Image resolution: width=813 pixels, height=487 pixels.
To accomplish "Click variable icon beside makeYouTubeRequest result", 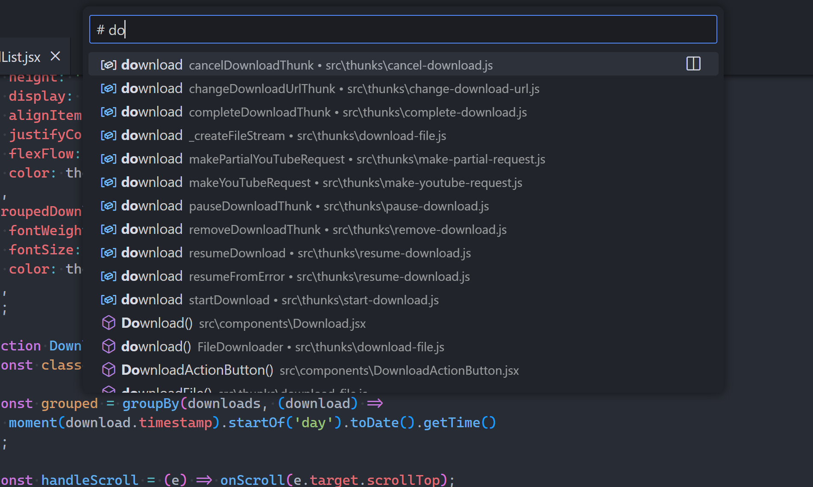I will (109, 182).
